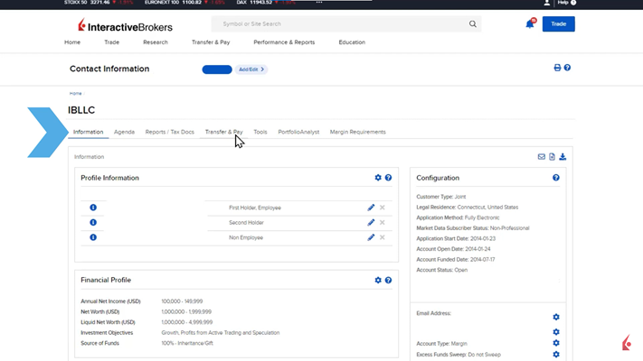Select the Margin Requirements tab
This screenshot has height=361, width=643.
click(357, 132)
